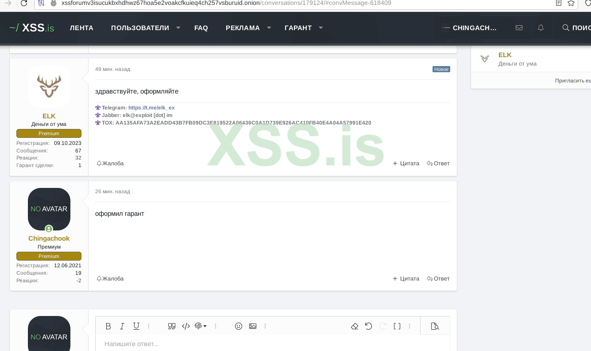
Task: Open the FAQ menu item
Action: coord(201,27)
